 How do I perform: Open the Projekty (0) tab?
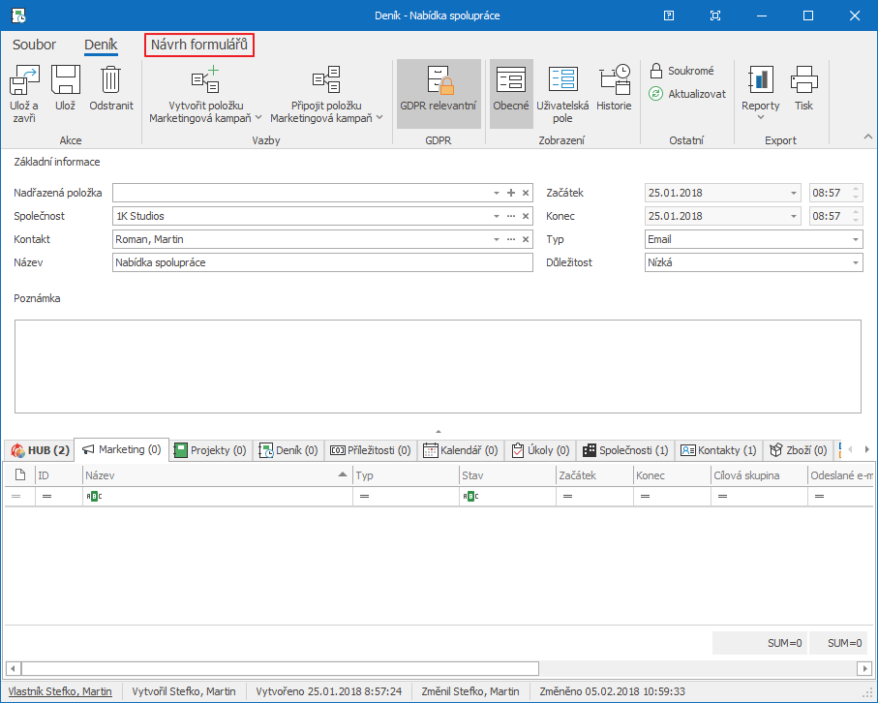pos(210,450)
